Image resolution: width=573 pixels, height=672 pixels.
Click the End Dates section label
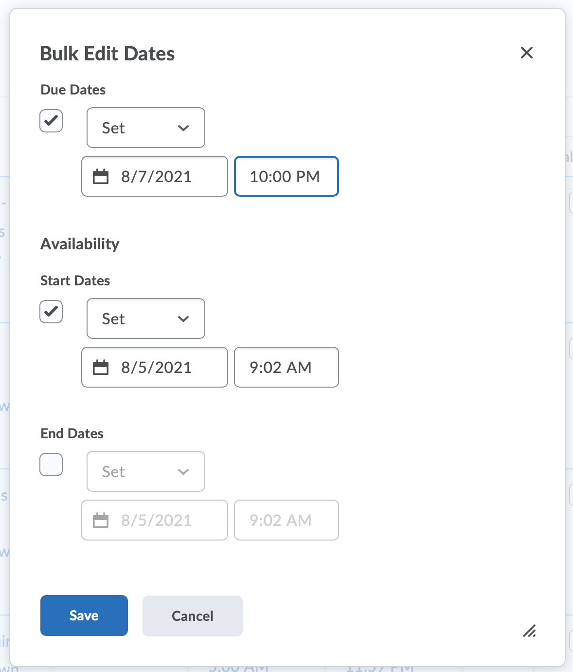pos(72,433)
